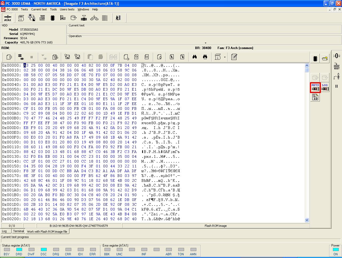
Task: Click the hash-sign icon in the hex toolbar
Action: [x=21, y=57]
